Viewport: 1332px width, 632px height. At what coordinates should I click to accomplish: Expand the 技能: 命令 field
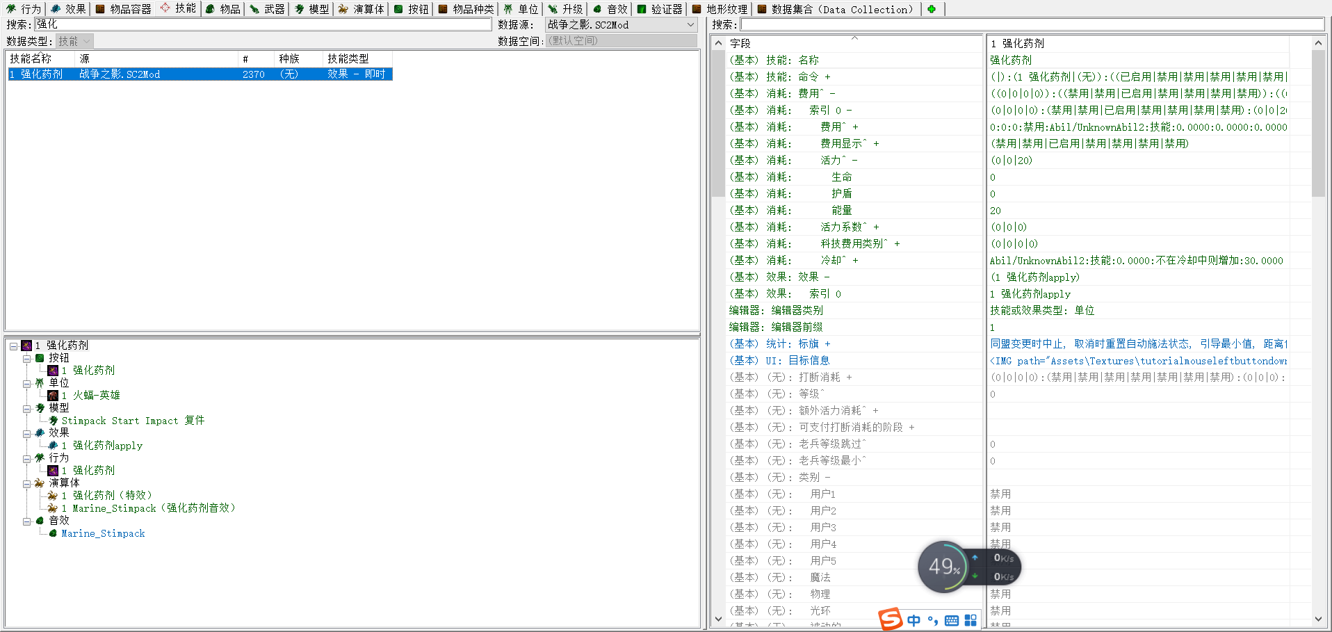coord(827,76)
